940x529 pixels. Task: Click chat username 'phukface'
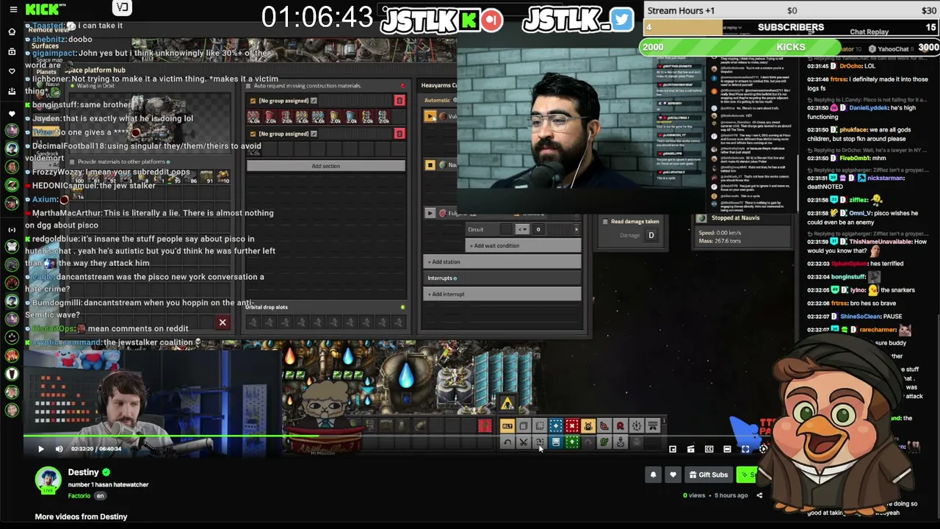[854, 130]
